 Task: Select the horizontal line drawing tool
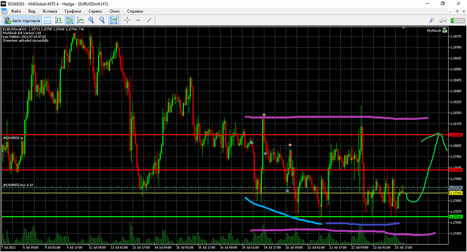138,20
